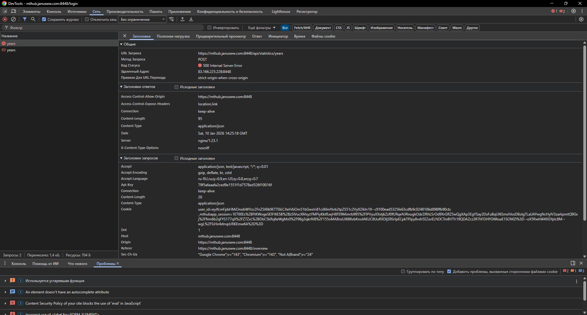Uncheck the Сохранять журнал checkbox
587x315 pixels.
44,19
